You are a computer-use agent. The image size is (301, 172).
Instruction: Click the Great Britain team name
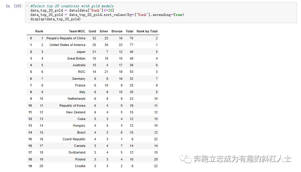(x=76, y=58)
